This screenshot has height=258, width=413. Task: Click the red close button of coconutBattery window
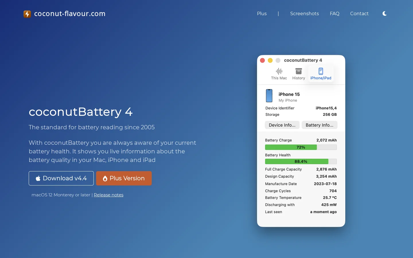pos(262,60)
